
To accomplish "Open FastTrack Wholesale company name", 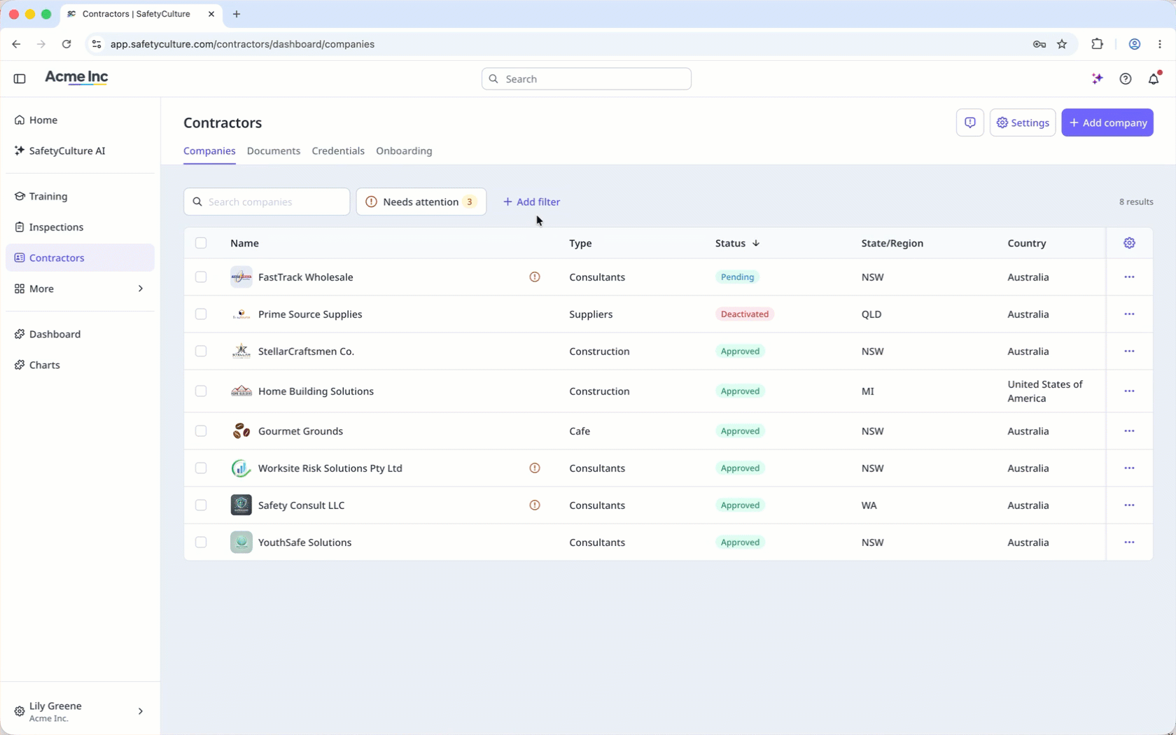I will coord(305,277).
